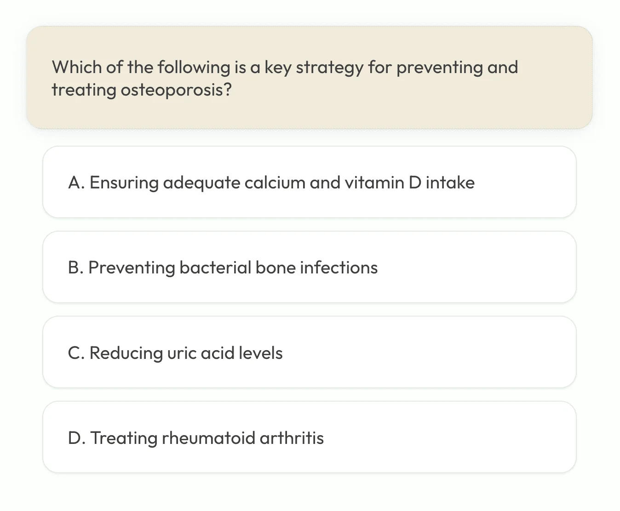This screenshot has height=511, width=620.
Task: Click the word 'arthritis' in option D
Action: (292, 438)
